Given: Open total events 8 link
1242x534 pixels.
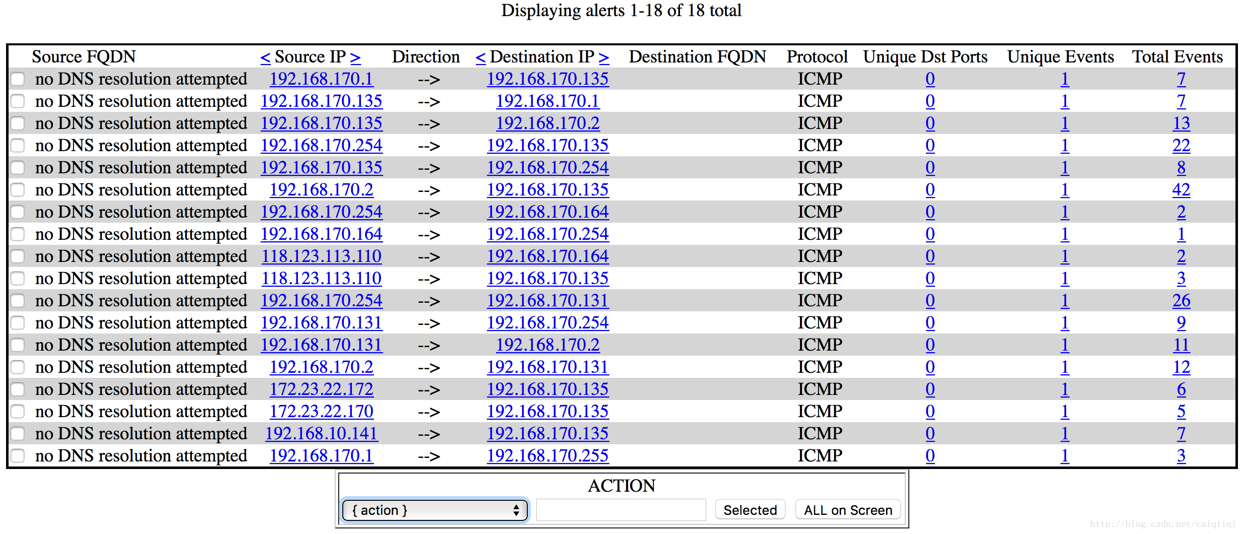Looking at the screenshot, I should coord(1182,168).
